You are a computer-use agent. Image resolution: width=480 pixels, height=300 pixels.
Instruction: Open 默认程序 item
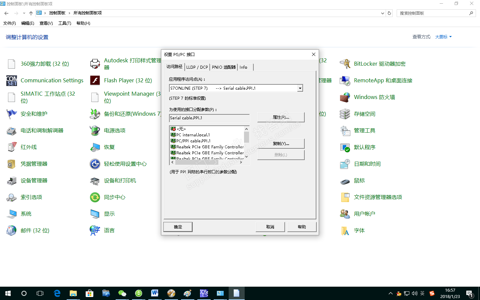click(x=358, y=147)
